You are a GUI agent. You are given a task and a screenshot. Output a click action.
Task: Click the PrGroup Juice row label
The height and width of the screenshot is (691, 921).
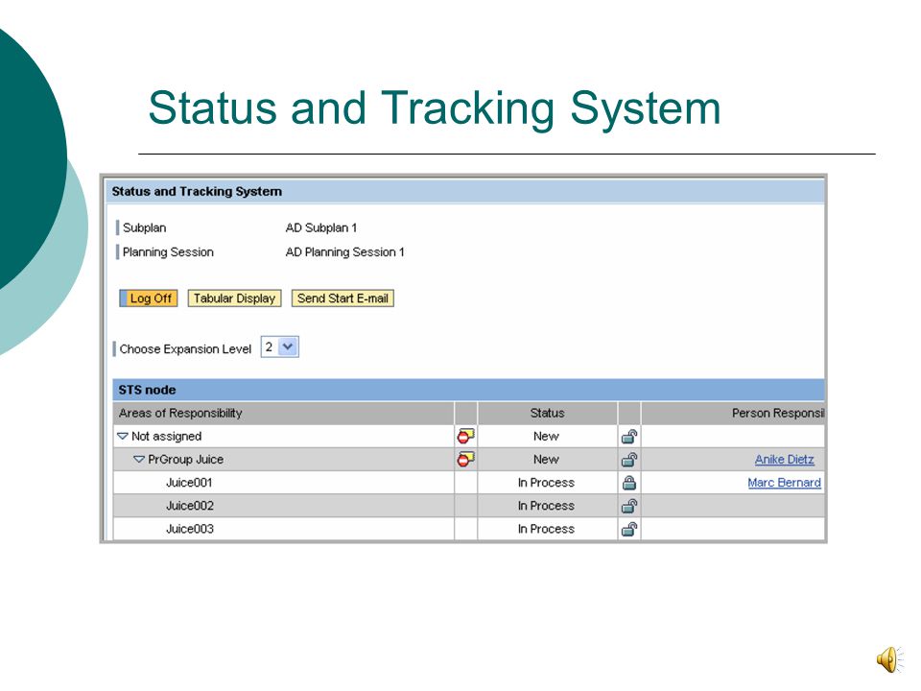pos(185,460)
